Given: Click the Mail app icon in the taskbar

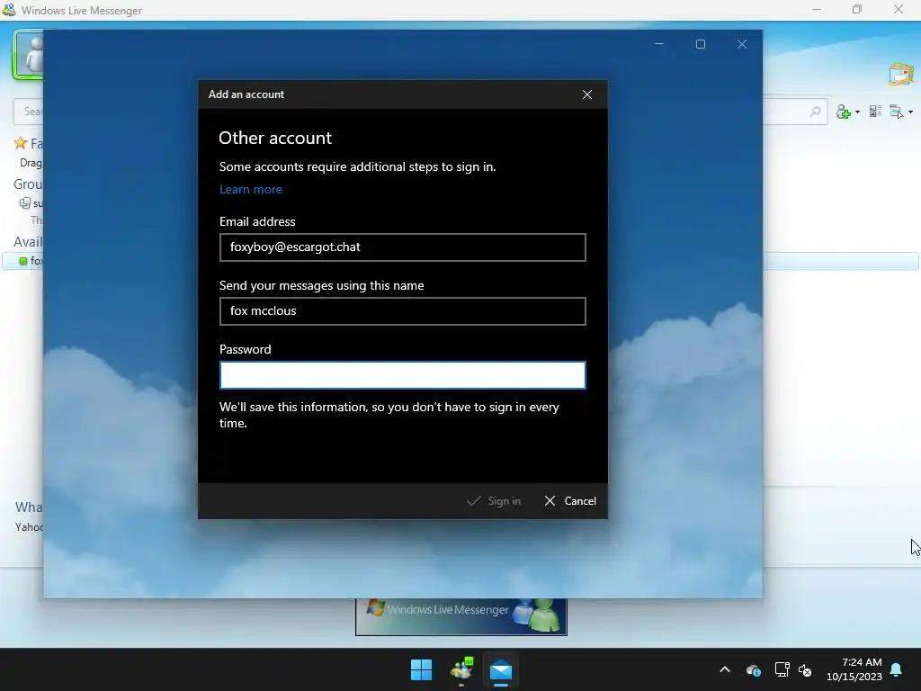Looking at the screenshot, I should (501, 669).
